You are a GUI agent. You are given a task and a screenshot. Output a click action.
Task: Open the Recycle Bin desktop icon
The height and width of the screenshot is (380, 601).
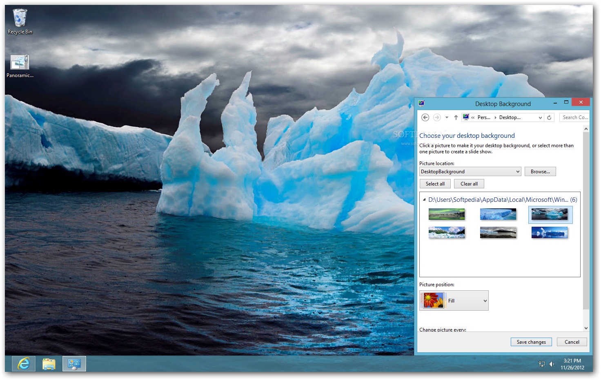pyautogui.click(x=20, y=22)
